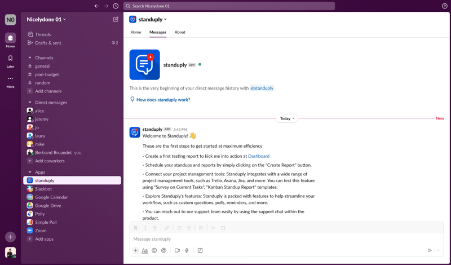Viewport: 451px width, 265px height.
Task: Collapse the Apps section
Action: point(30,172)
